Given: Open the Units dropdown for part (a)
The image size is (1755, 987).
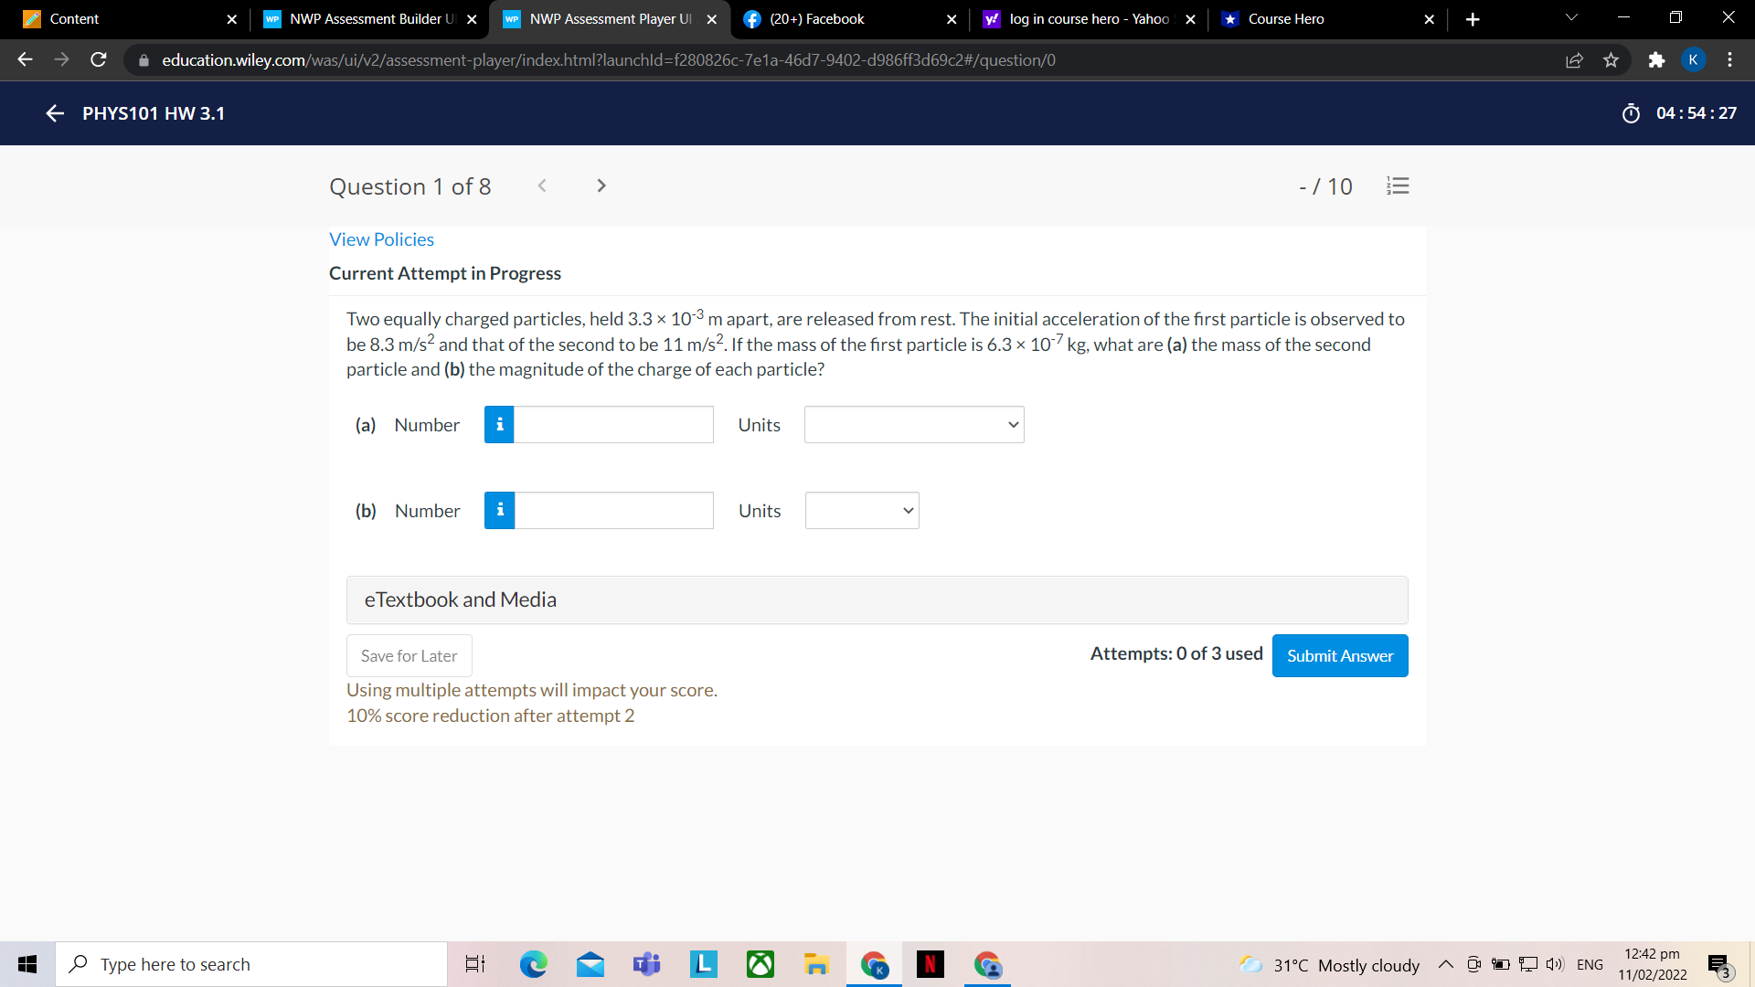Looking at the screenshot, I should (x=913, y=424).
